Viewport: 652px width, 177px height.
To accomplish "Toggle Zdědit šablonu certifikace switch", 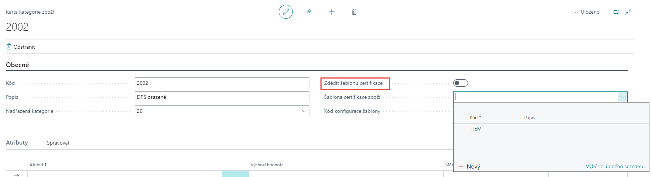I will [460, 83].
